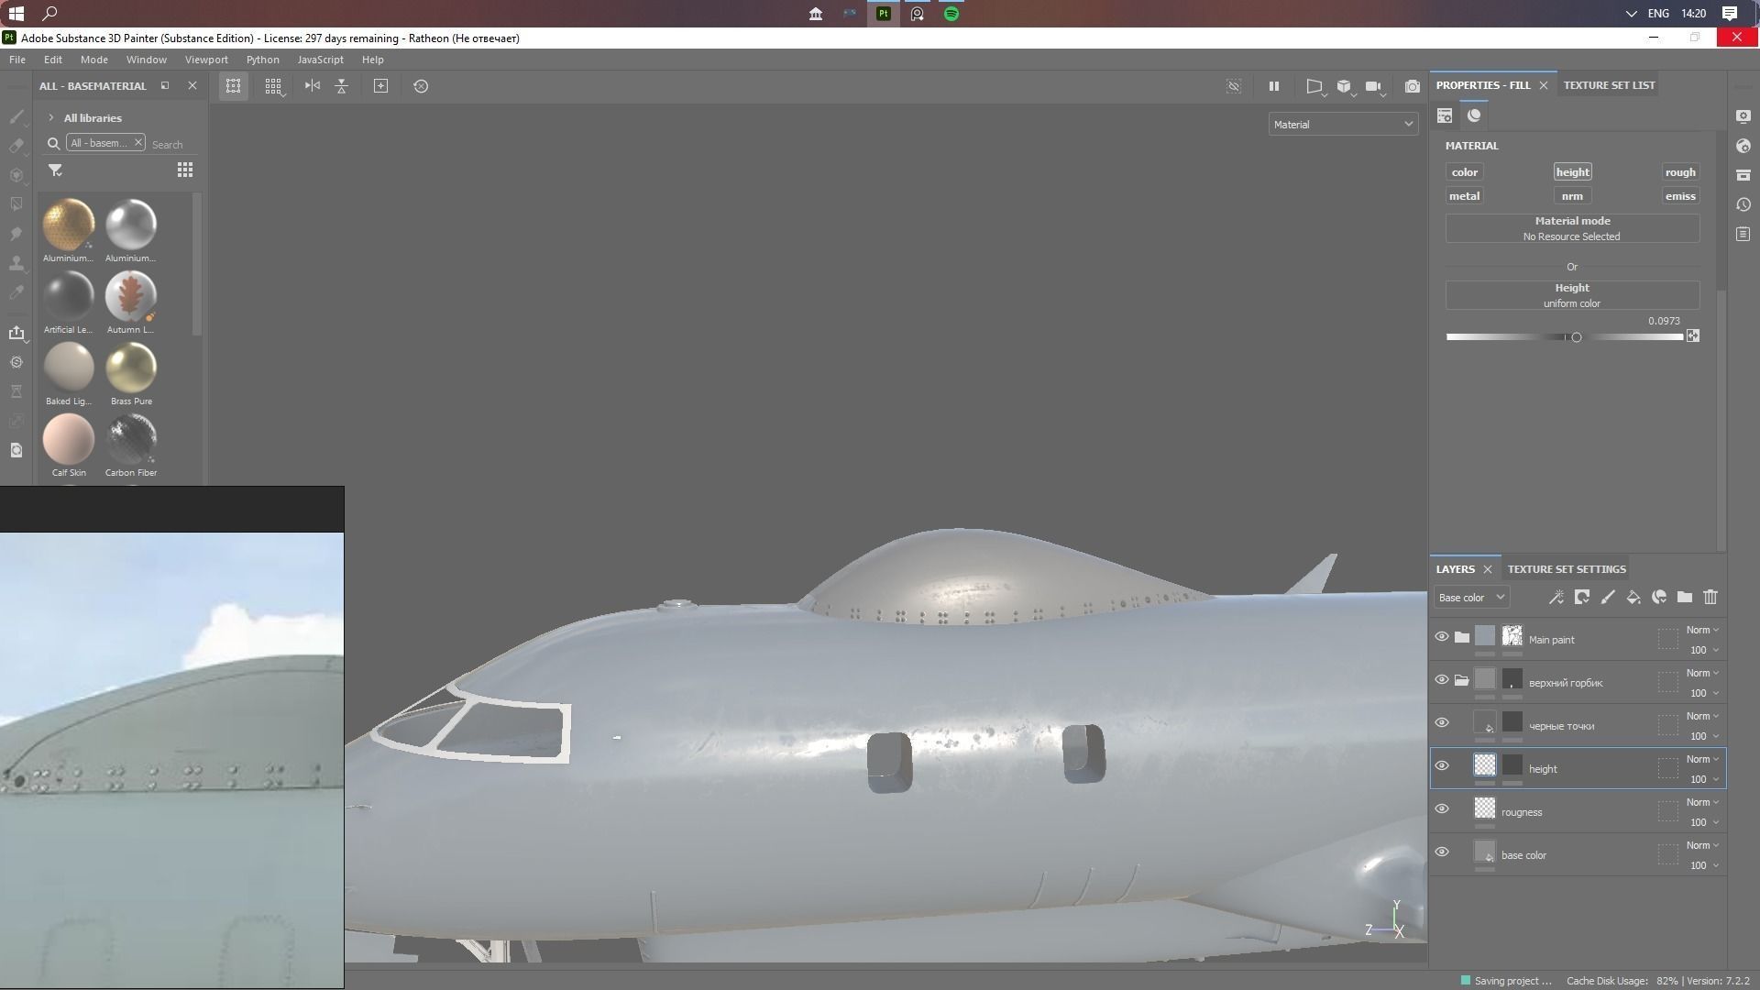1760x990 pixels.
Task: Switch 3D cube view mode icon
Action: [x=1344, y=86]
